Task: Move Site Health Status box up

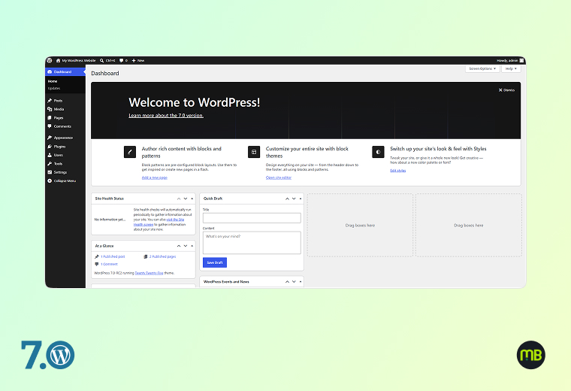Action: pyautogui.click(x=179, y=199)
